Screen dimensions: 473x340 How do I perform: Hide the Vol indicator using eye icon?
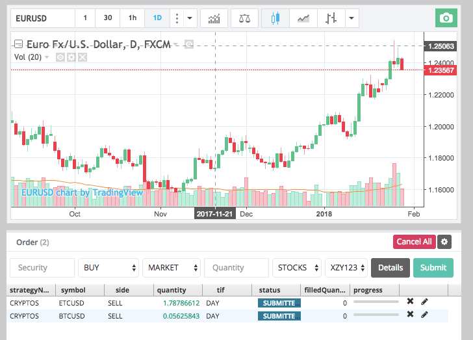(60, 57)
